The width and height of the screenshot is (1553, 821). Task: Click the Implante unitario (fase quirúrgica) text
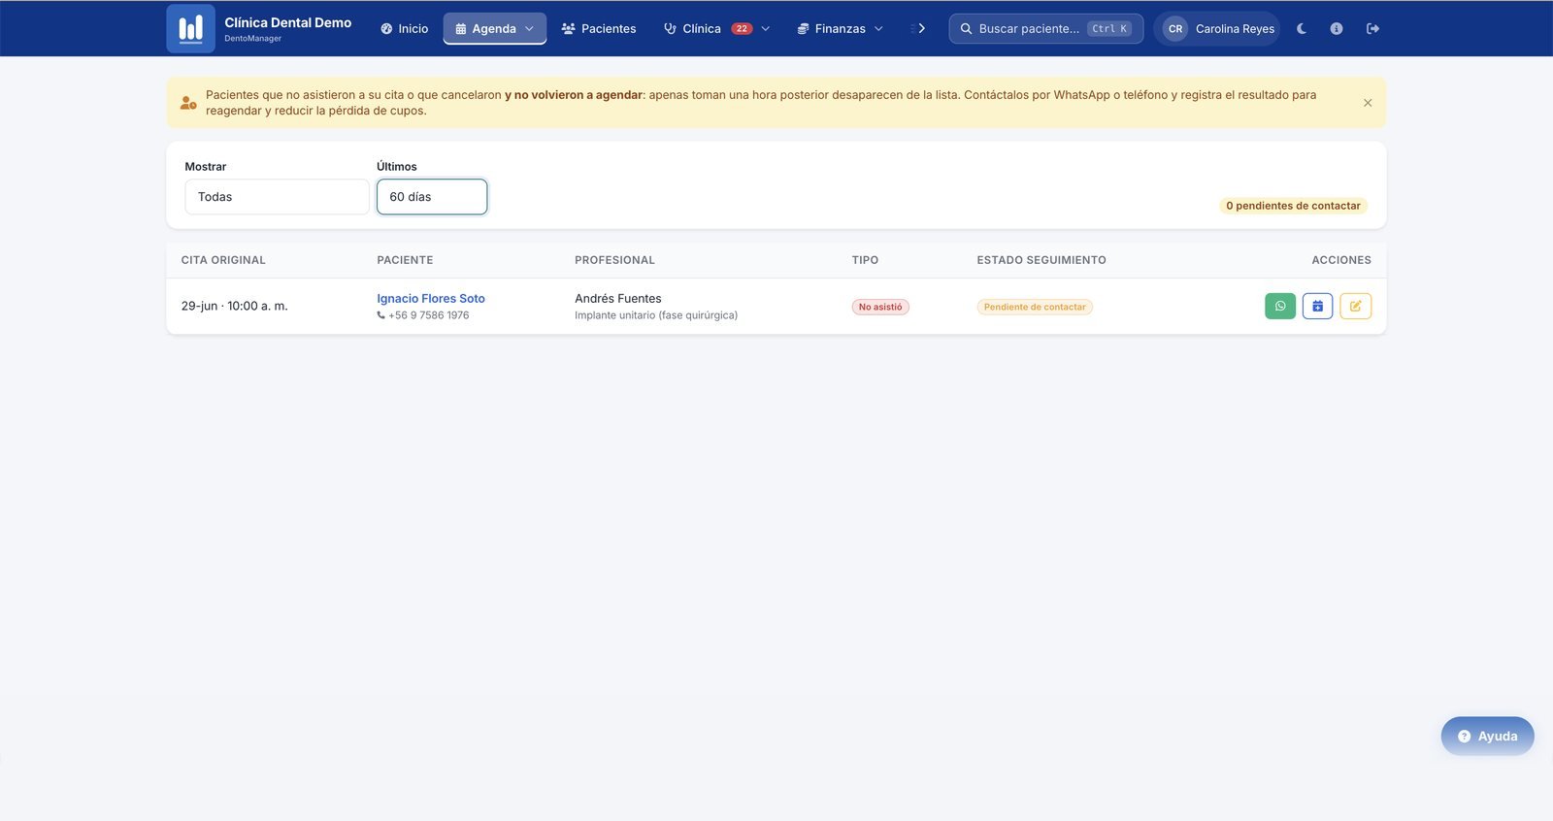click(656, 315)
